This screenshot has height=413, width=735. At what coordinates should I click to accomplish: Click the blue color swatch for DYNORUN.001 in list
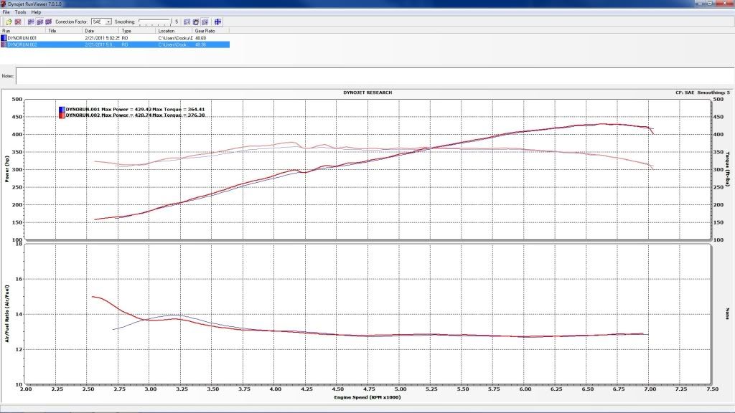[x=4, y=37]
